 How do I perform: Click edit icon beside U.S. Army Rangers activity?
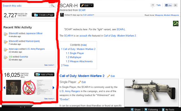(6, 50)
